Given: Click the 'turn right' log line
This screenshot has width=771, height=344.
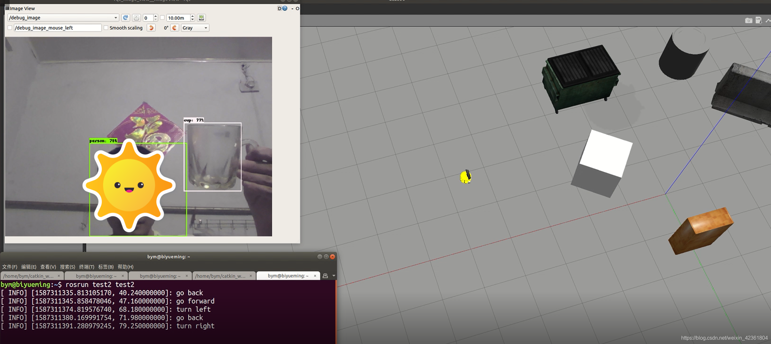Looking at the screenshot, I should click(x=108, y=326).
